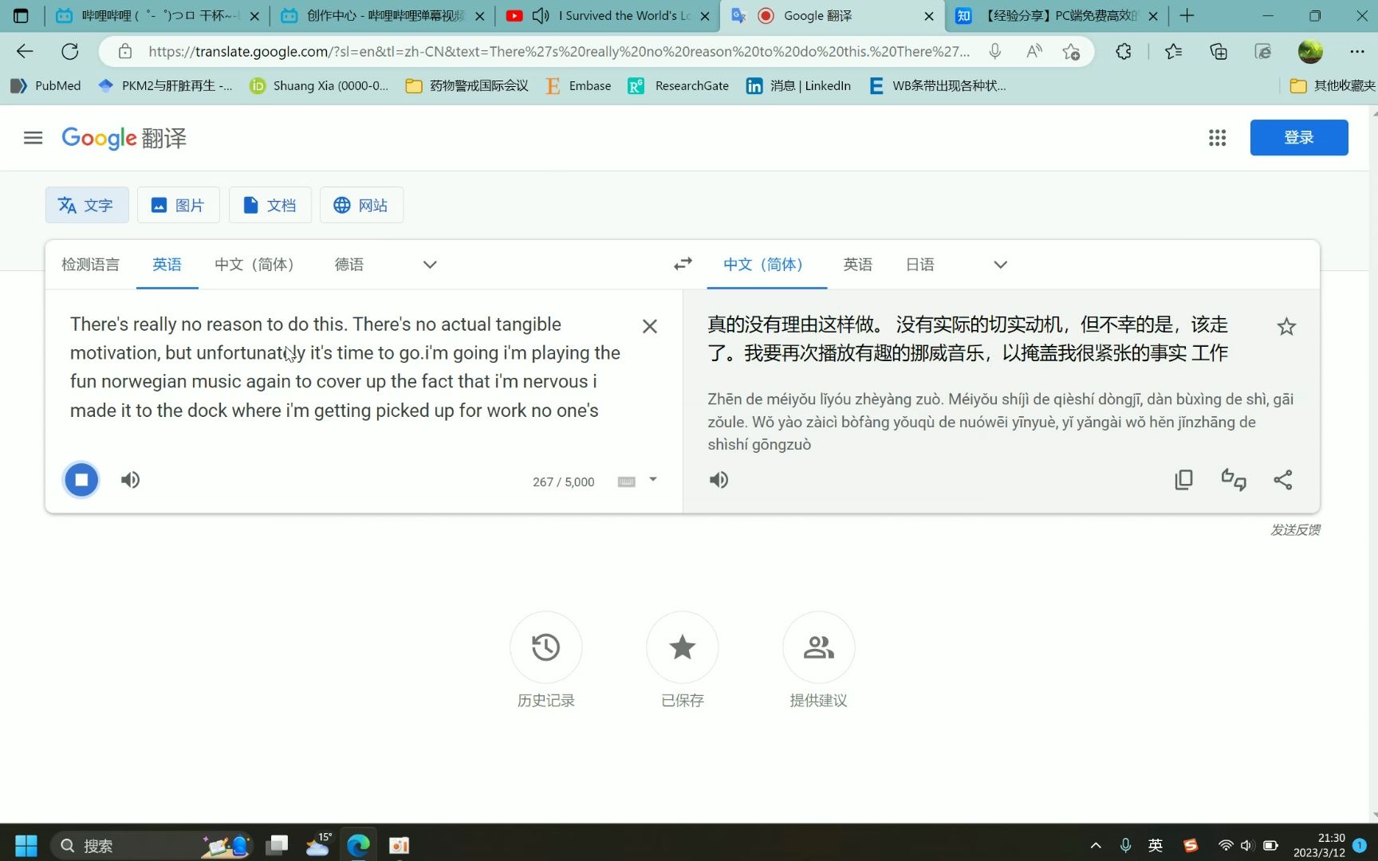Open browser collections
The height and width of the screenshot is (861, 1378).
tap(1219, 52)
